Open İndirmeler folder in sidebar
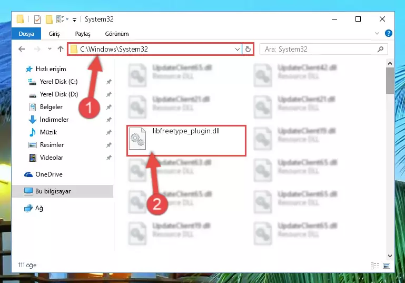Viewport: 405px width, 283px height. click(54, 120)
